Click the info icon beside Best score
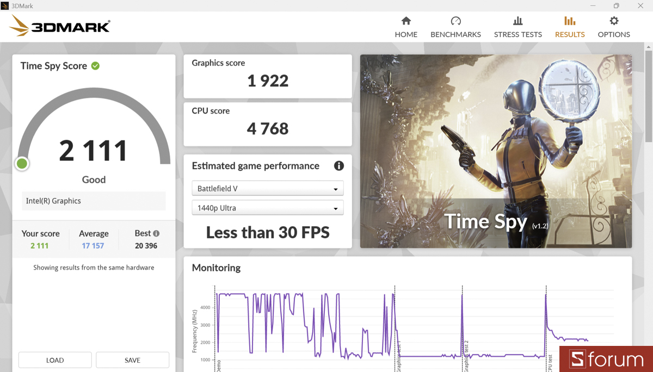Screen dimensions: 653x372 (156, 233)
